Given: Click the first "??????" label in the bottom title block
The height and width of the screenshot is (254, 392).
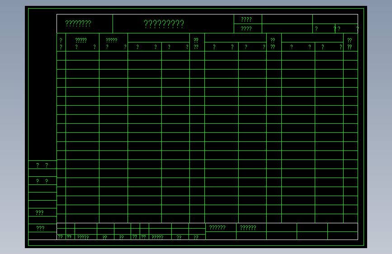Looking at the screenshot, I should point(217,228).
